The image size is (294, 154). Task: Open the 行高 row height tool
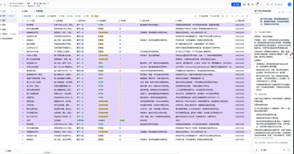(x=86, y=16)
